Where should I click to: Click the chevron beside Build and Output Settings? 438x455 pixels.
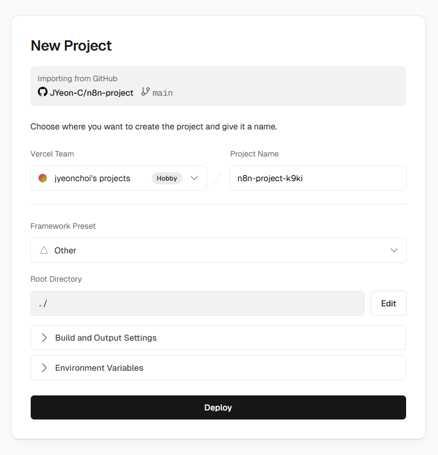[44, 338]
